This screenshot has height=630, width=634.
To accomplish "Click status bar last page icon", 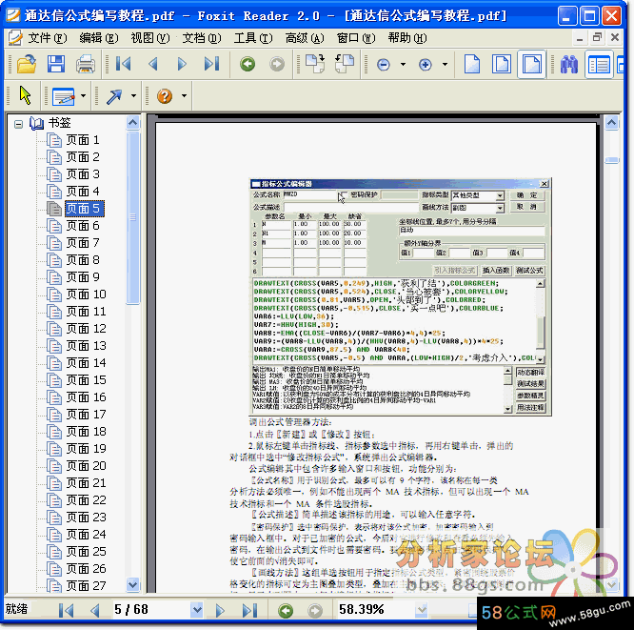I will [249, 610].
